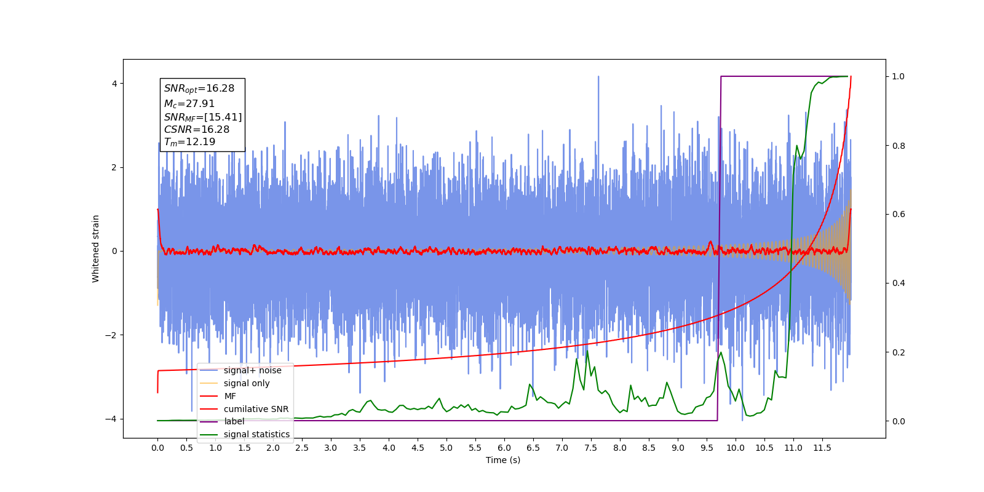The height and width of the screenshot is (492, 984).
Task: Click the left-axis tick label 4
Action: 114,84
